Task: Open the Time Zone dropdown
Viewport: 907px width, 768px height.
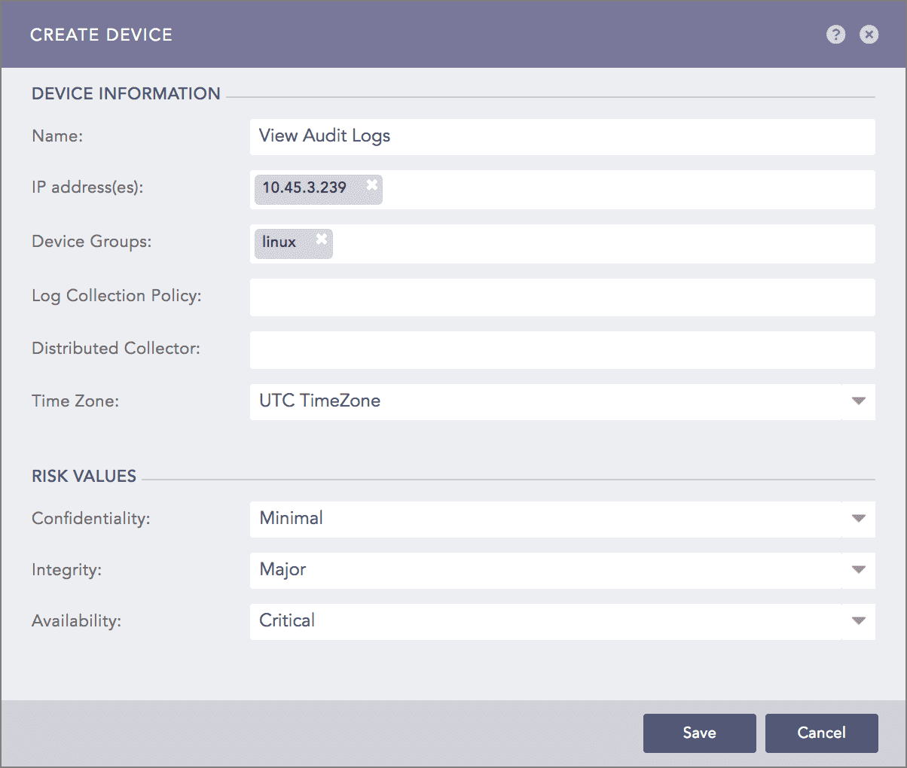Action: (x=858, y=401)
